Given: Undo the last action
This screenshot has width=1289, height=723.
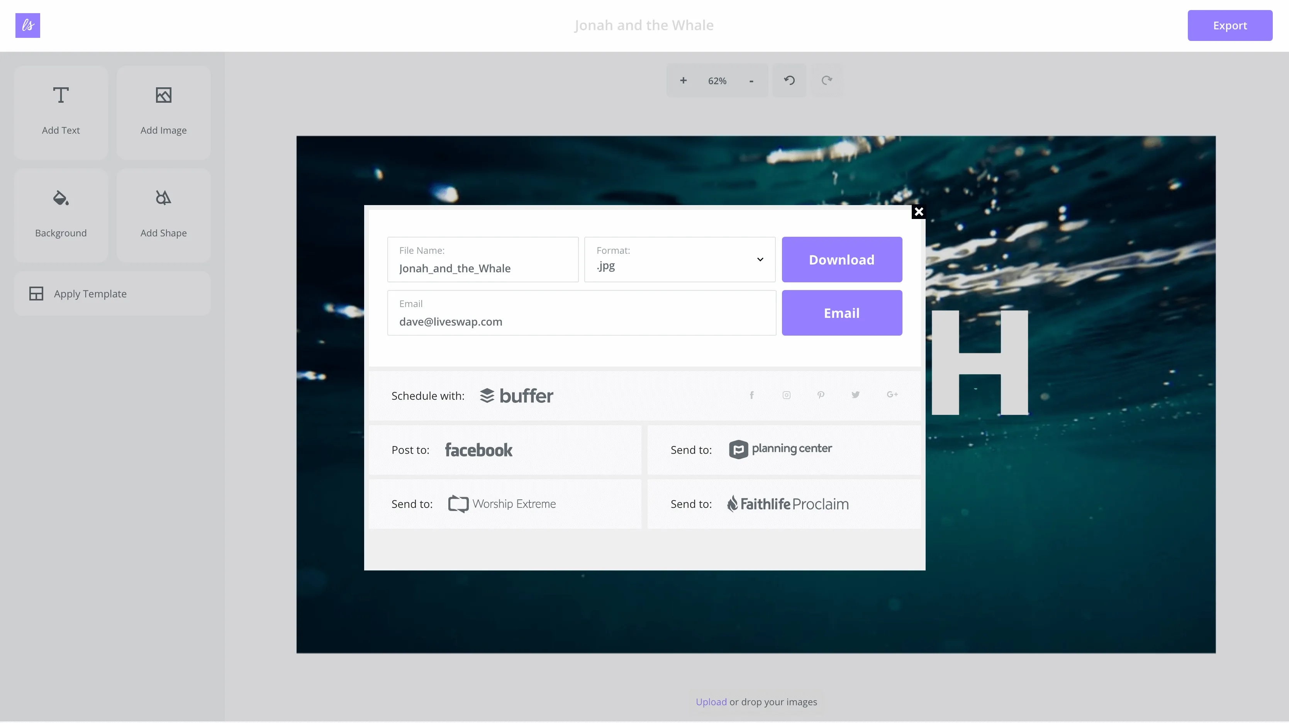Looking at the screenshot, I should (x=790, y=80).
